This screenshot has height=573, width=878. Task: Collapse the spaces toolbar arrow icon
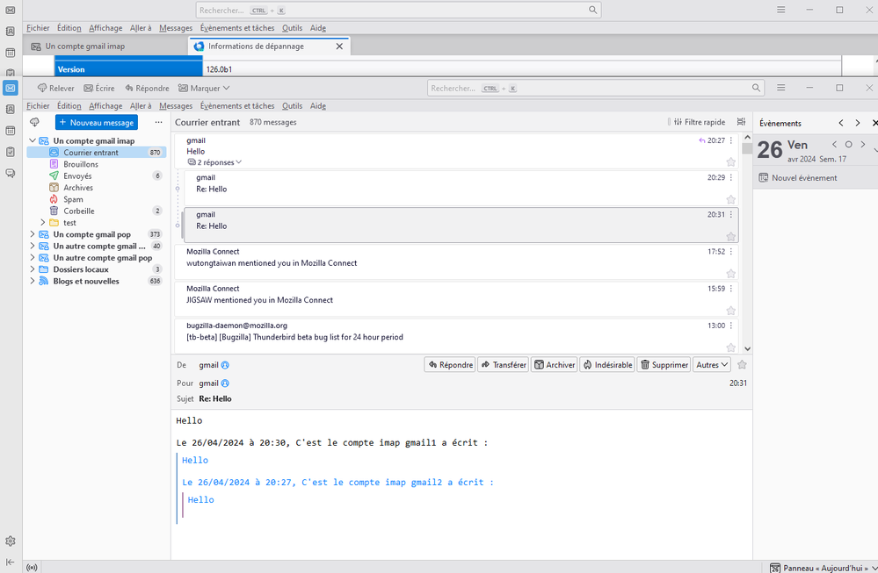[10, 562]
